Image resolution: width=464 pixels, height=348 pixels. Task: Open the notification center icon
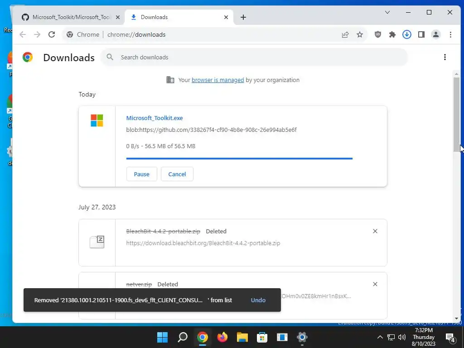(x=450, y=338)
